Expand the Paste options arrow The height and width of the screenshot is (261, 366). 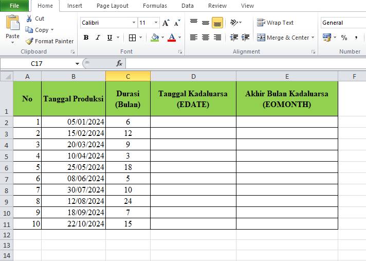pyautogui.click(x=13, y=43)
